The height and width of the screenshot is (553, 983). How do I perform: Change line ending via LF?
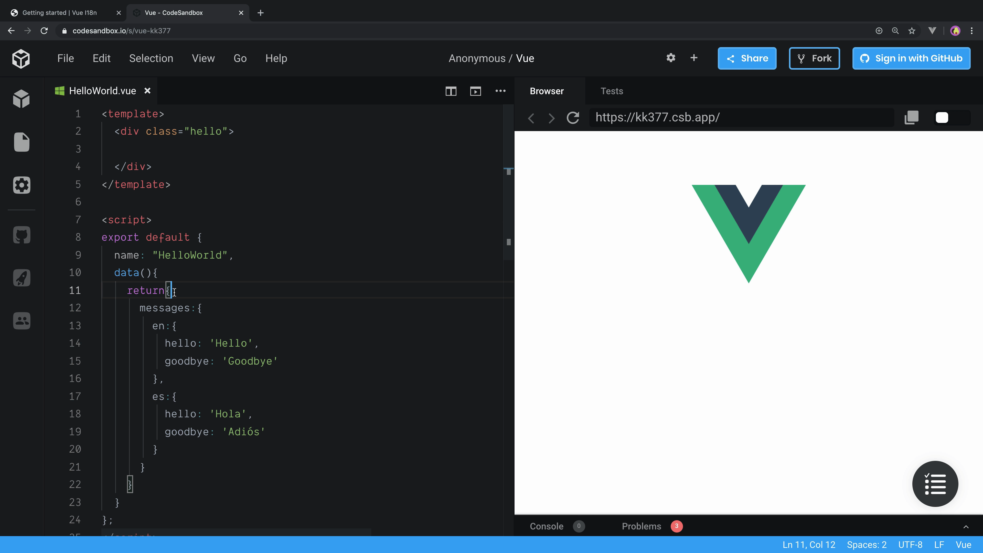(x=939, y=545)
